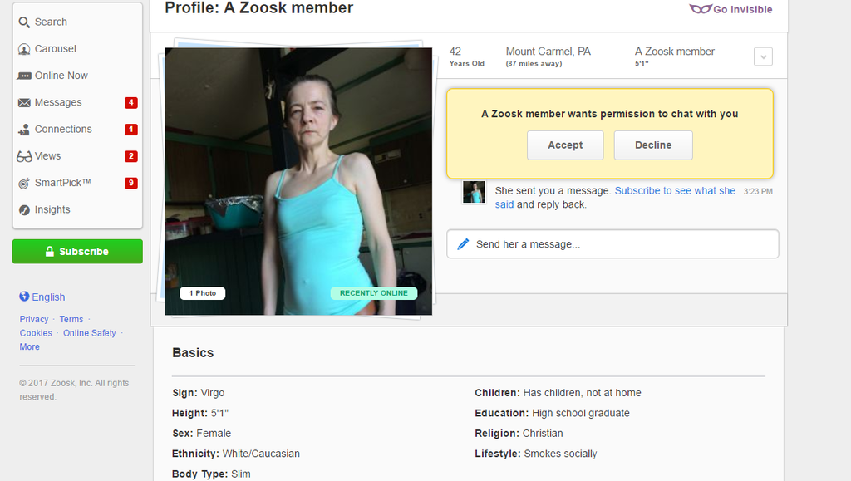
Task: Click the SmartPick target icon
Action: pyautogui.click(x=24, y=184)
